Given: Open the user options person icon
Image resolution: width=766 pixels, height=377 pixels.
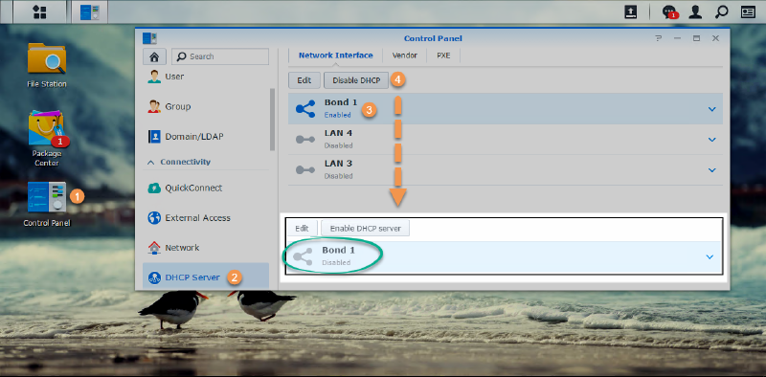Looking at the screenshot, I should pos(695,12).
